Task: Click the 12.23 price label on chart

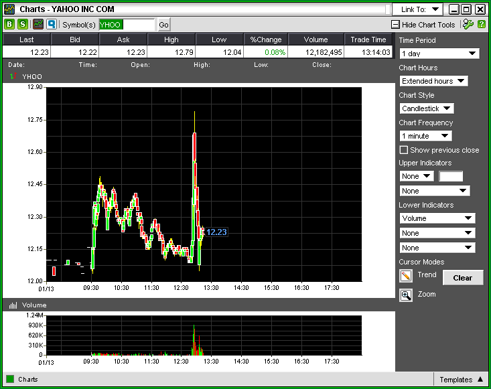Action: click(216, 232)
